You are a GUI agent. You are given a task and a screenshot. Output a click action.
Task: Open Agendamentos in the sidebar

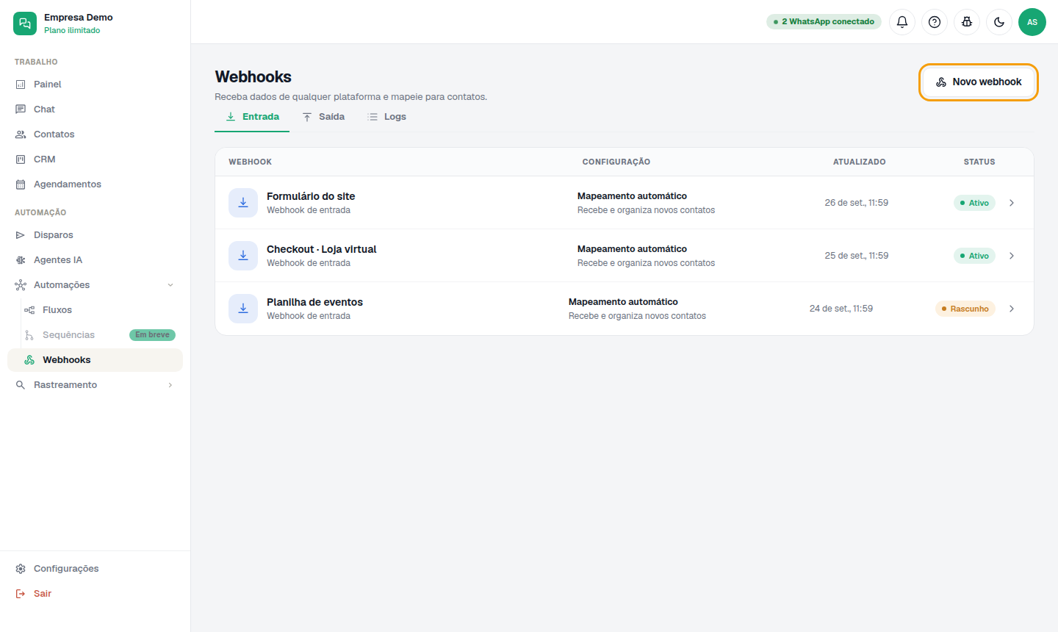(x=95, y=184)
